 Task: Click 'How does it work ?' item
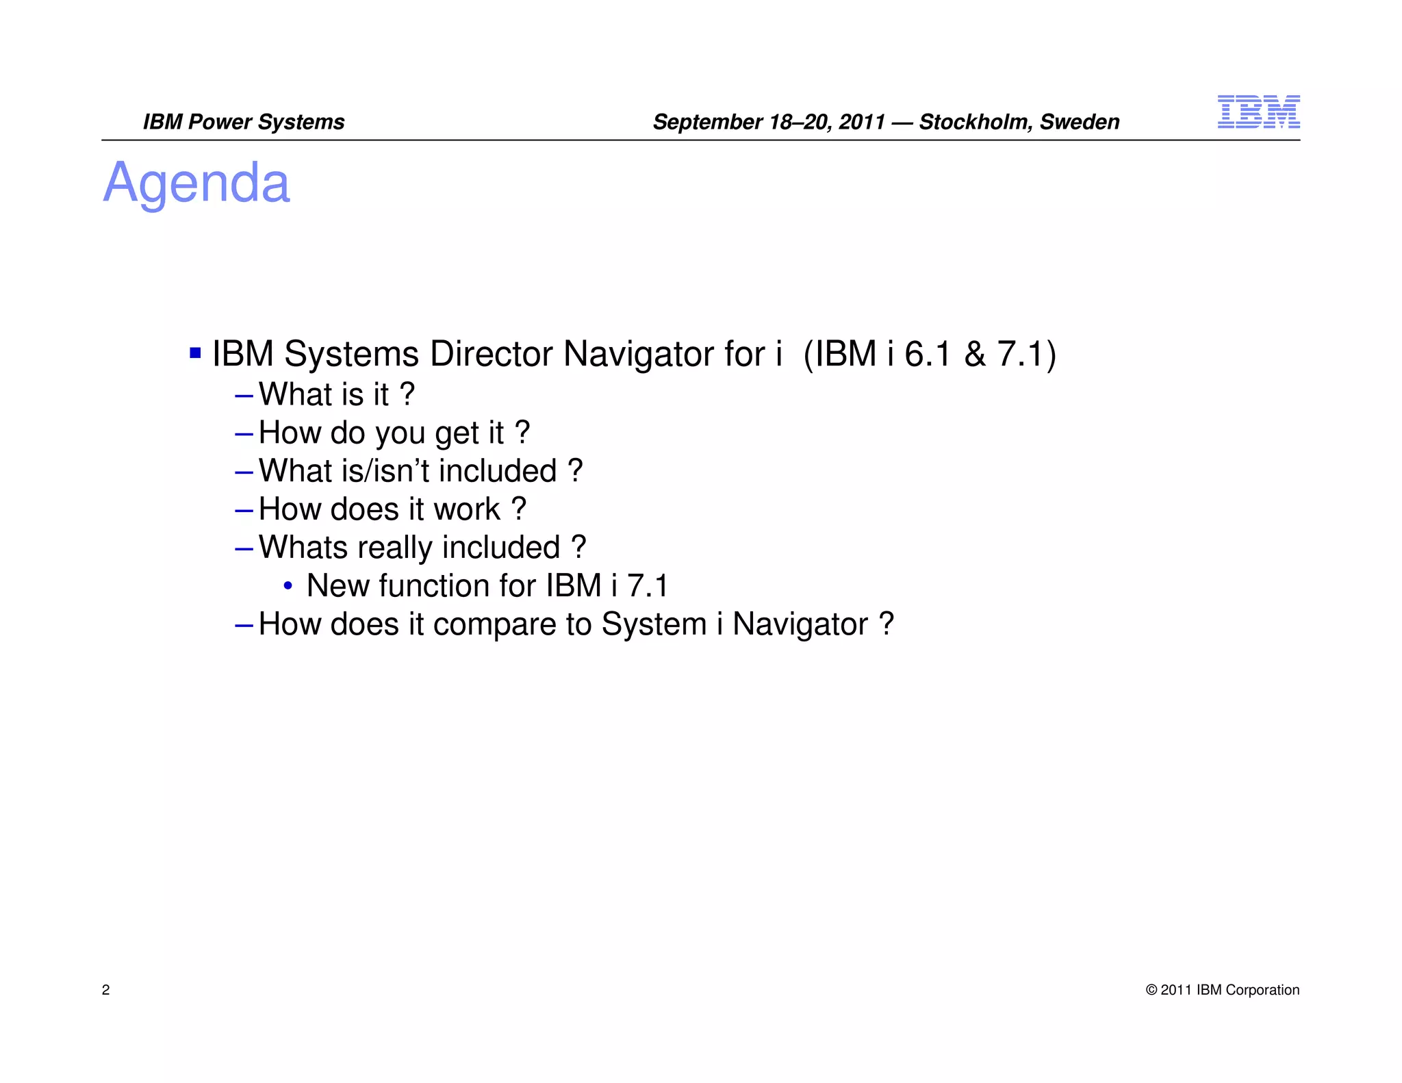click(392, 509)
